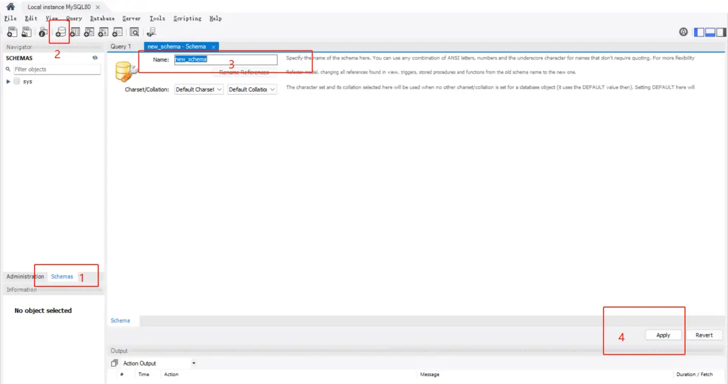Search table data toolbar icon
The image size is (728, 384).
click(x=135, y=32)
